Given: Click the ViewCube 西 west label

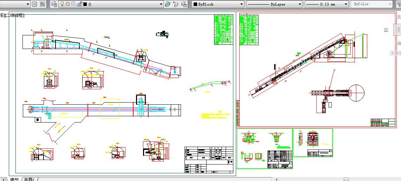Looking at the screenshot, I should pyautogui.click(x=386, y=30).
